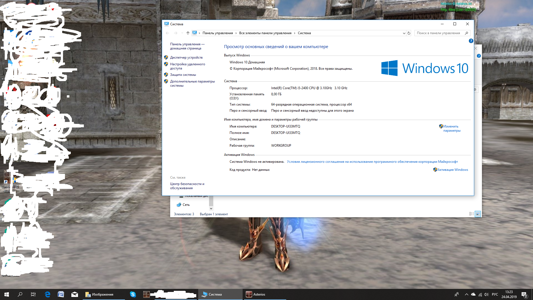Open network Wi-Fi tray icon
533x300 pixels.
pos(480,294)
